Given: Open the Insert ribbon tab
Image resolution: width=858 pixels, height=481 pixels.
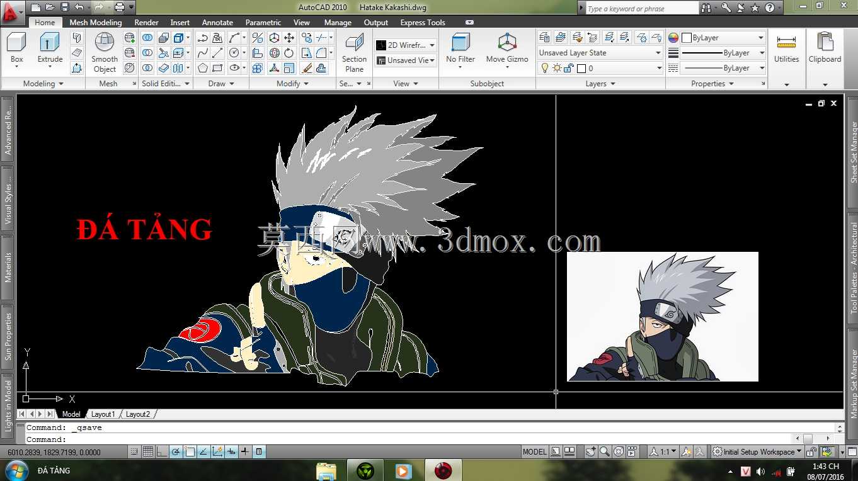Looking at the screenshot, I should (180, 22).
